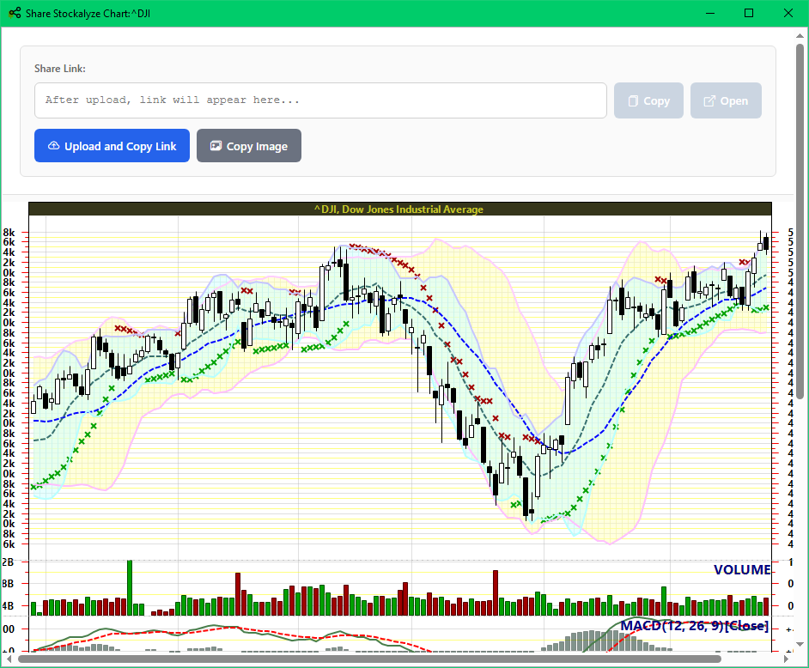Click the scroll left arrow

[9, 659]
